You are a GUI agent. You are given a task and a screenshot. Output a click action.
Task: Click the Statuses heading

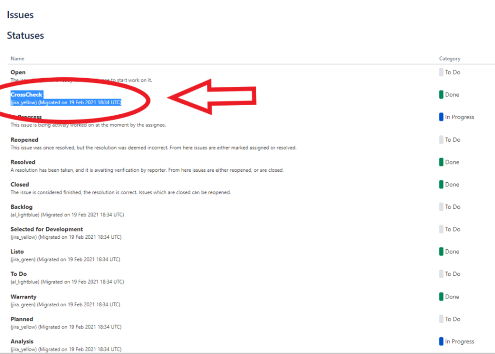[25, 35]
